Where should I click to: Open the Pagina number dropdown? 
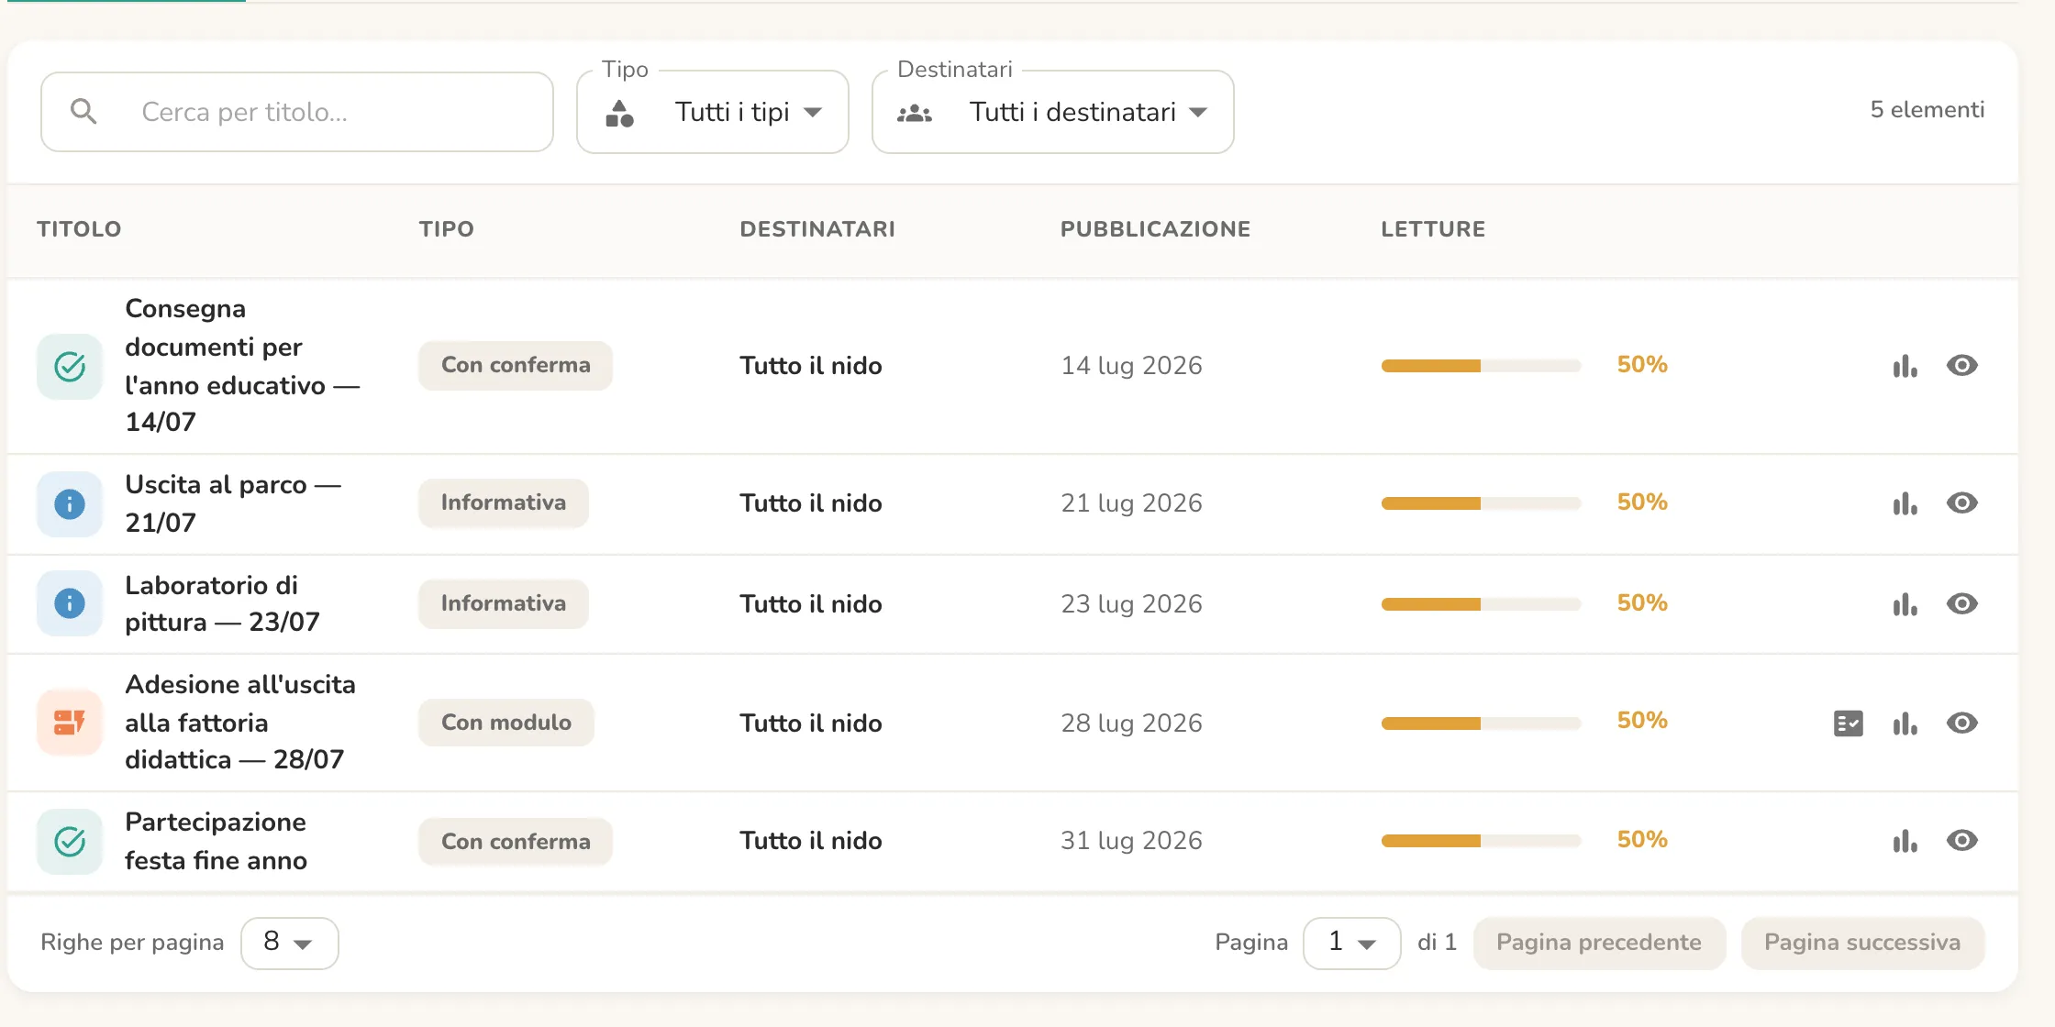pos(1351,943)
